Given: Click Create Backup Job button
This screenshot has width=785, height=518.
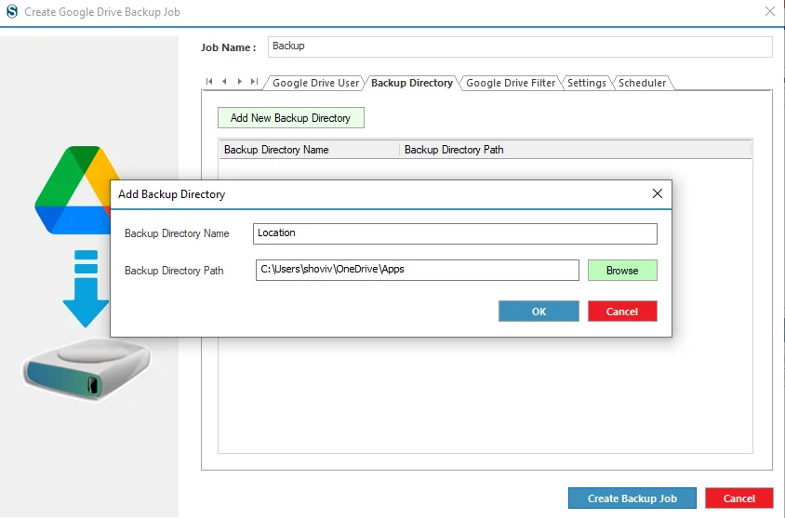Looking at the screenshot, I should pos(632,498).
